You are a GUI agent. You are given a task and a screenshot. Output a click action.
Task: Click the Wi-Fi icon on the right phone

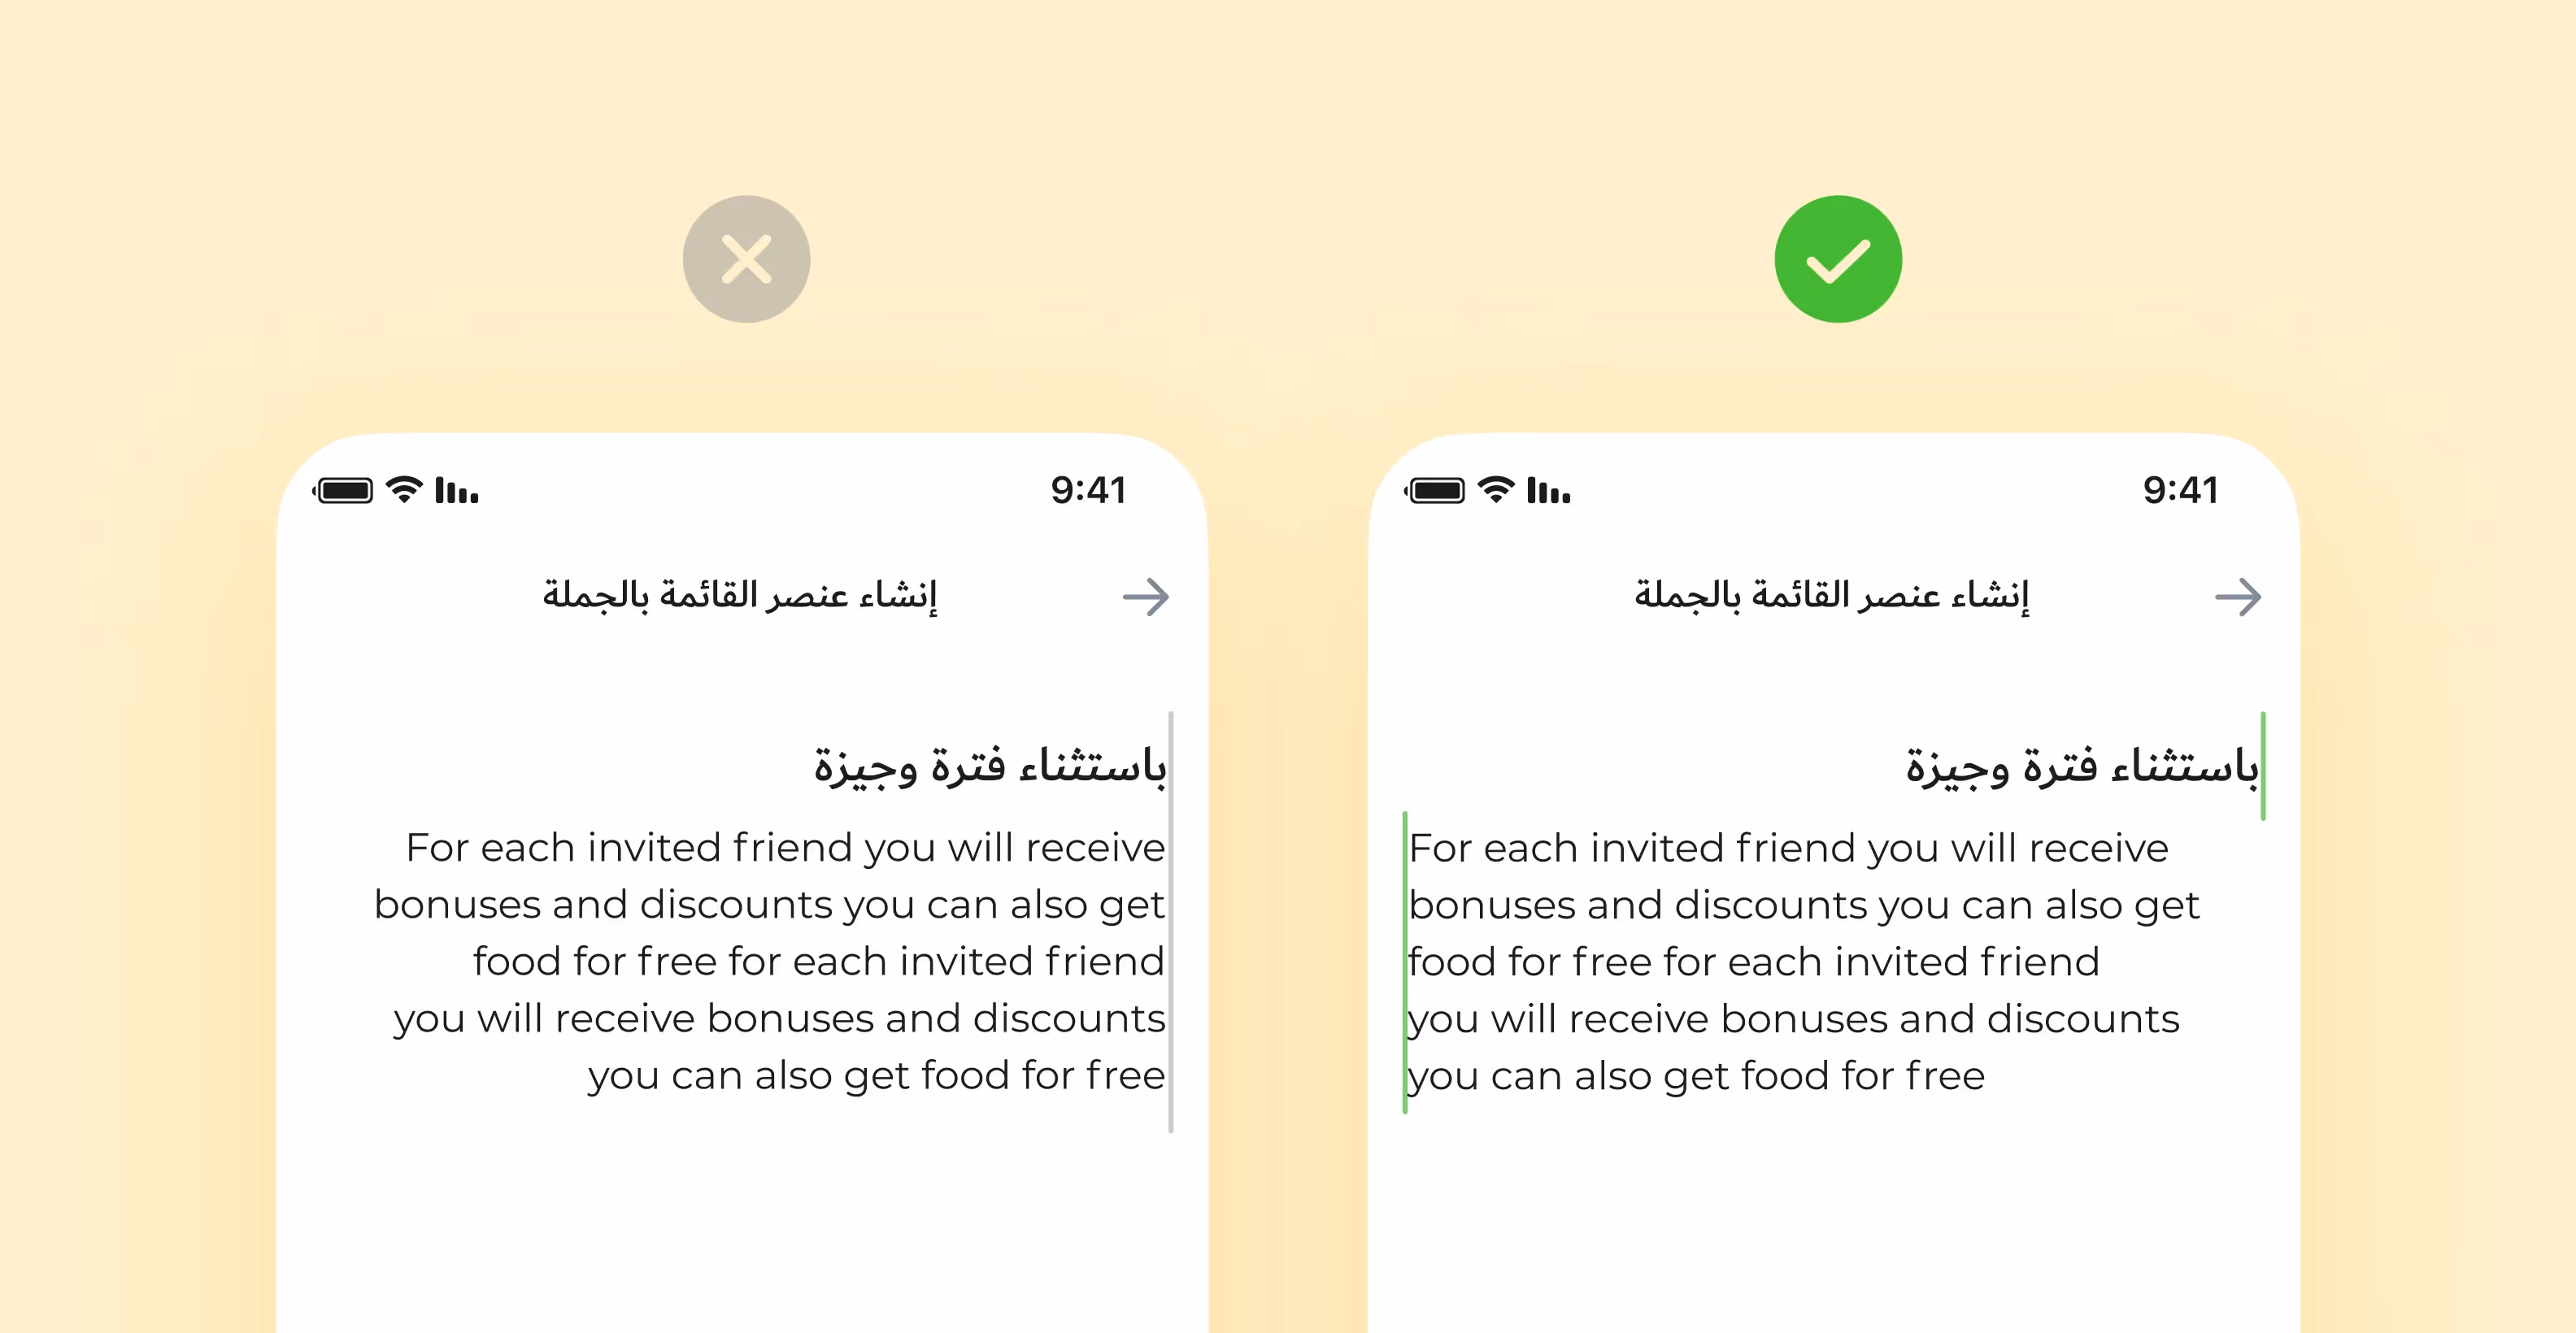[x=1496, y=489]
